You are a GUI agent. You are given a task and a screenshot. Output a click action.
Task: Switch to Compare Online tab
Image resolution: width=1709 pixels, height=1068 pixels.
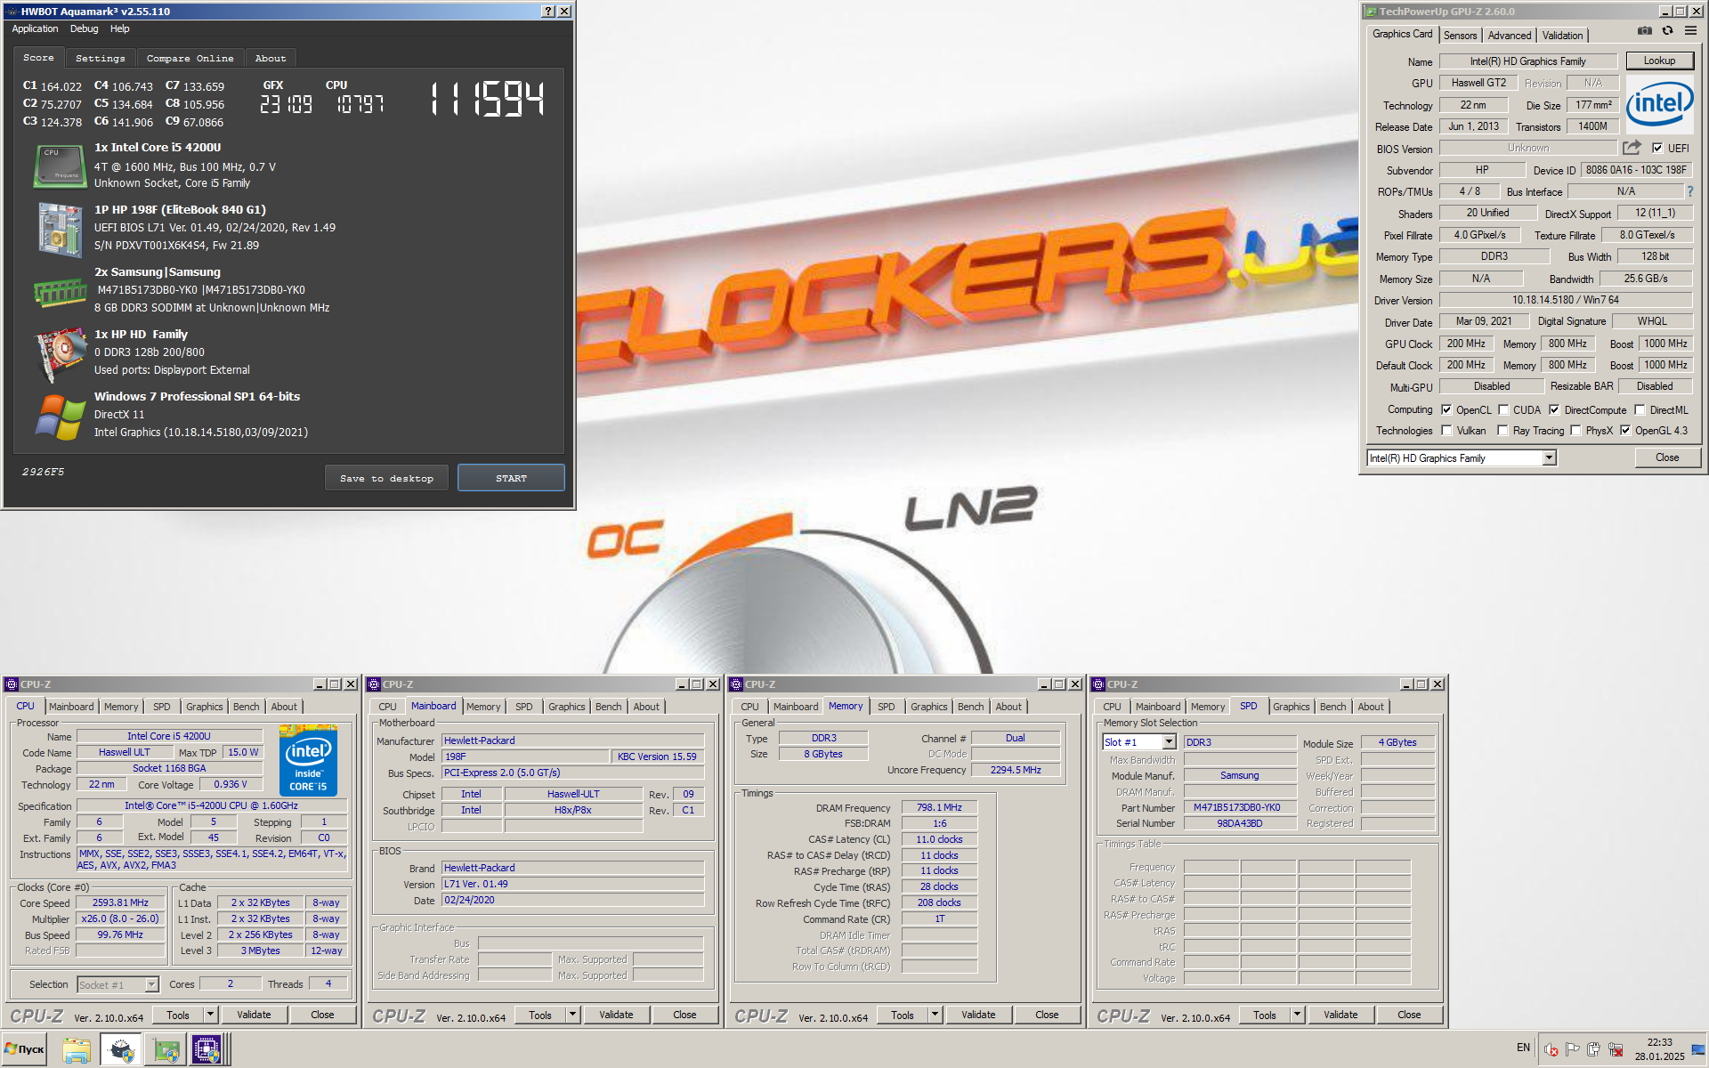(190, 59)
